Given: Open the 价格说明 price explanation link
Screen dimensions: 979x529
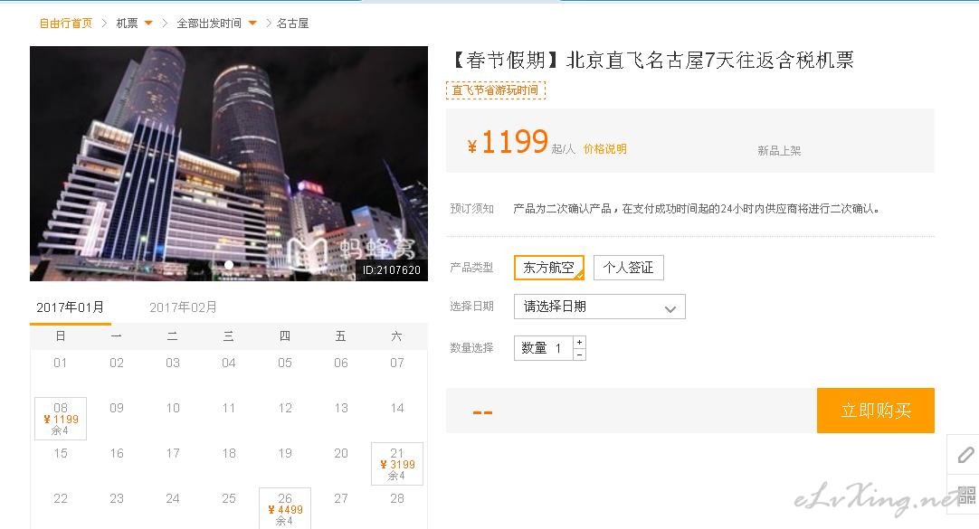Looking at the screenshot, I should click(x=605, y=149).
